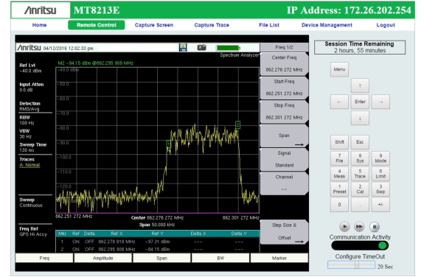424x277 pixels.
Task: Click the Enter keypad button
Action: coord(360,102)
